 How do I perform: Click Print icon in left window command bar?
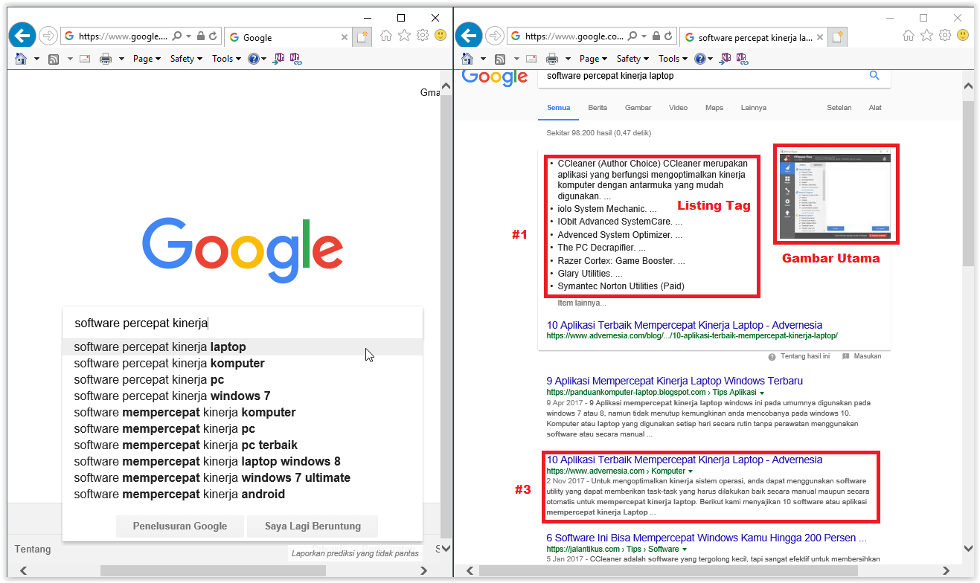[106, 59]
